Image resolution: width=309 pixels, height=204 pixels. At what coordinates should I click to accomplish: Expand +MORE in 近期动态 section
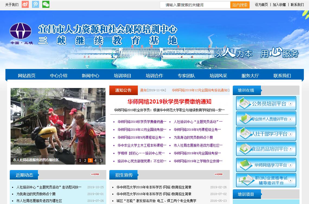pyautogui.click(x=95, y=174)
